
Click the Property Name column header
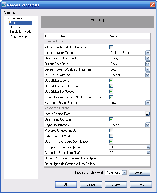tap(76, 36)
